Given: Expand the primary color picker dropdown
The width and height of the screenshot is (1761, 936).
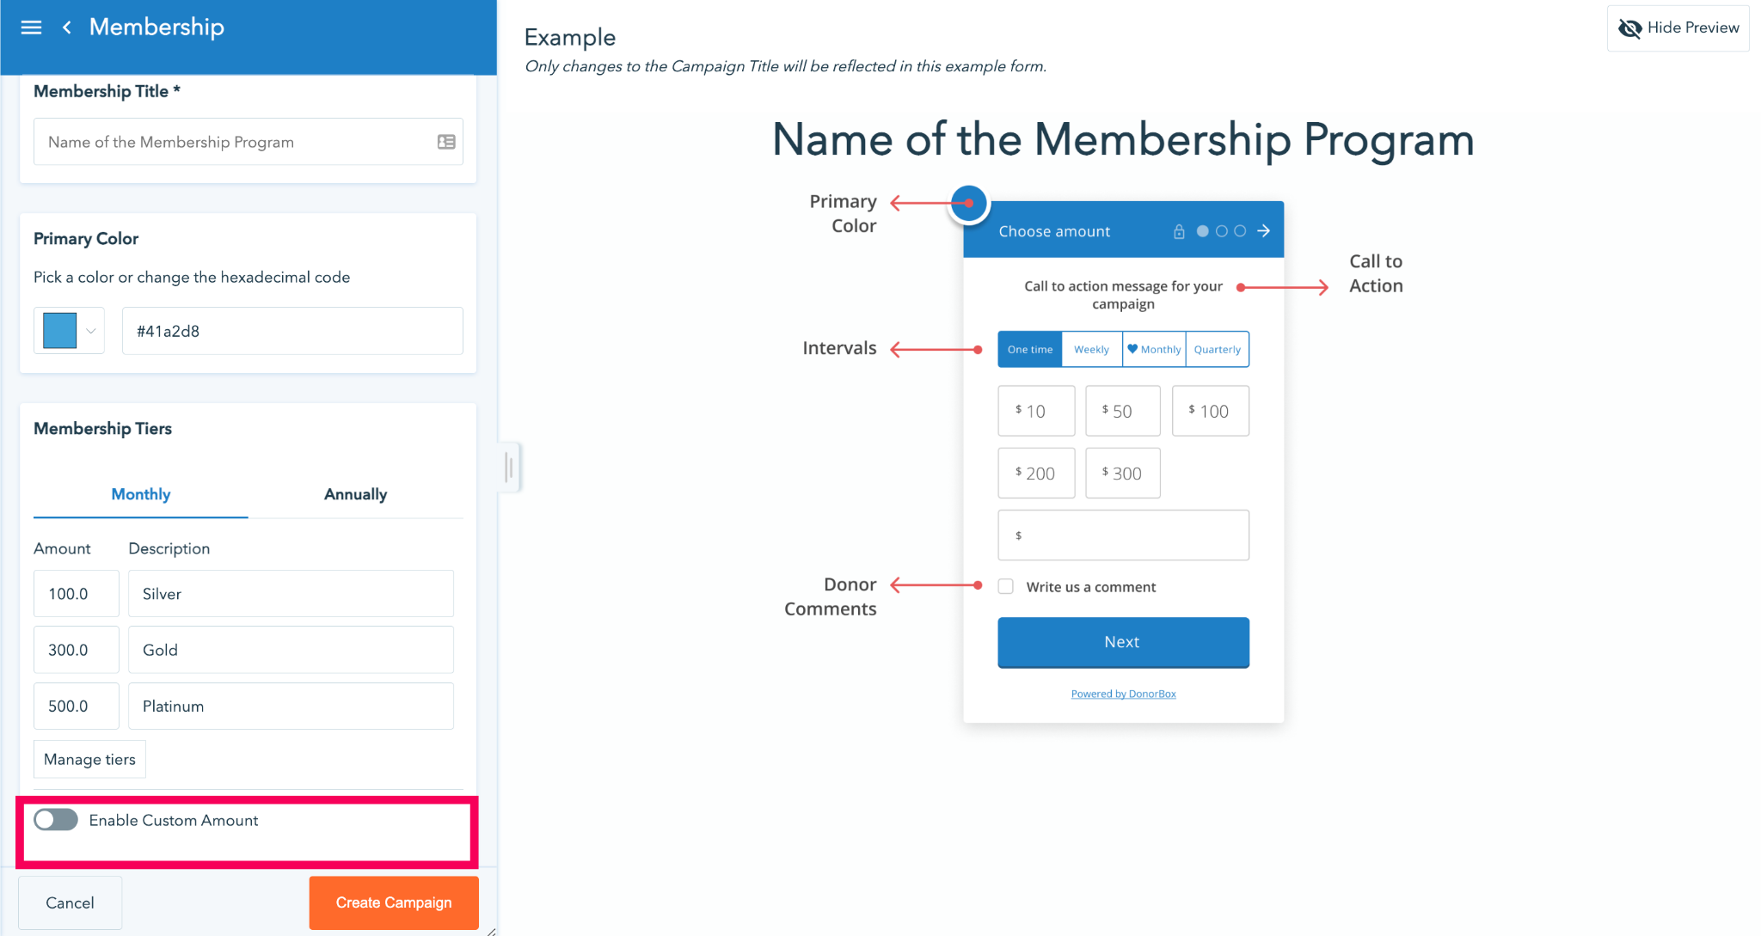Looking at the screenshot, I should tap(90, 331).
